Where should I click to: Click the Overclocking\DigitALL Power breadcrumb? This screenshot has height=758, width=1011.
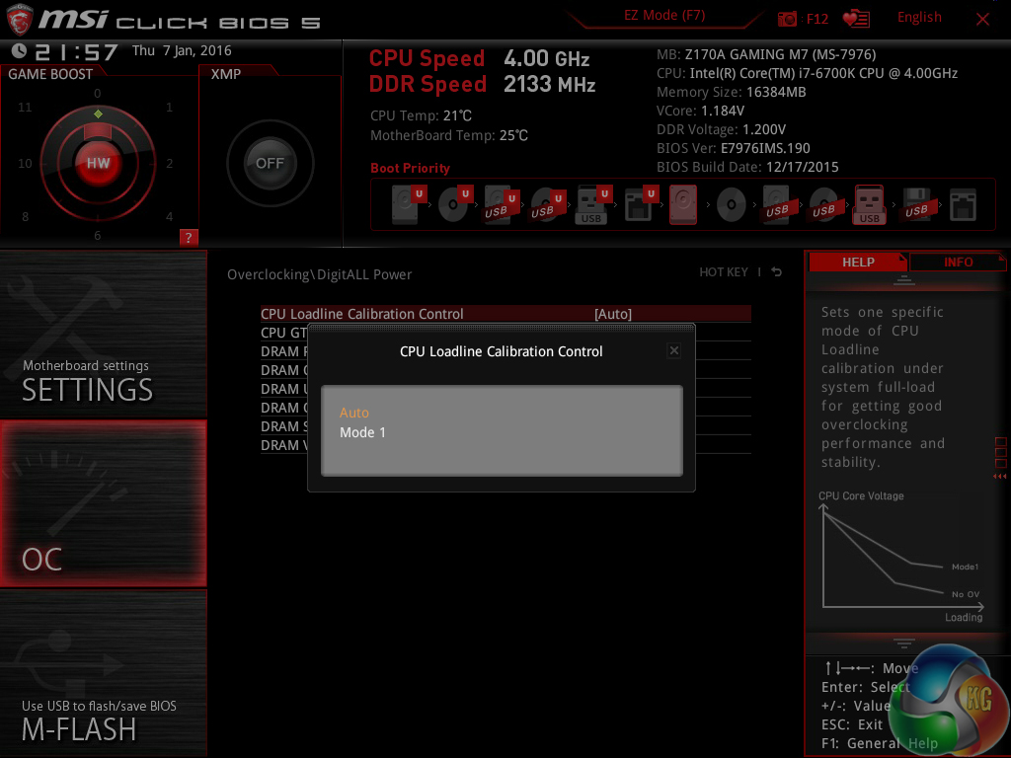click(x=319, y=274)
